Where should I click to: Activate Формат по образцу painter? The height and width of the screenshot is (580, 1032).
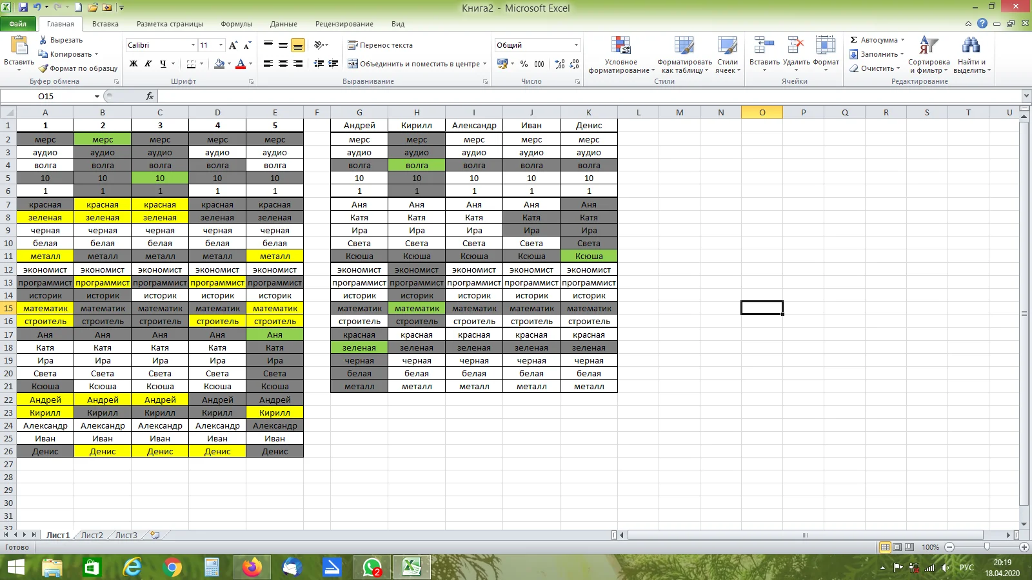pos(78,68)
